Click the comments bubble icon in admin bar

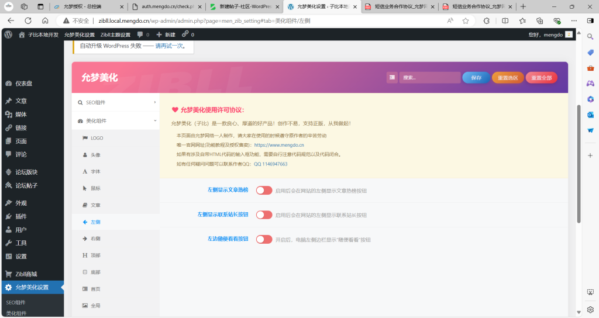click(140, 34)
